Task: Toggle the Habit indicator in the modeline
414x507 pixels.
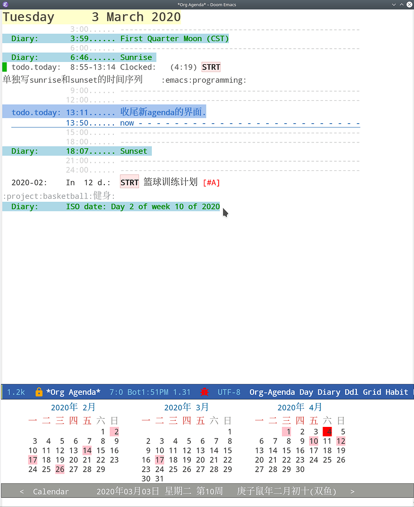Action: pos(396,391)
